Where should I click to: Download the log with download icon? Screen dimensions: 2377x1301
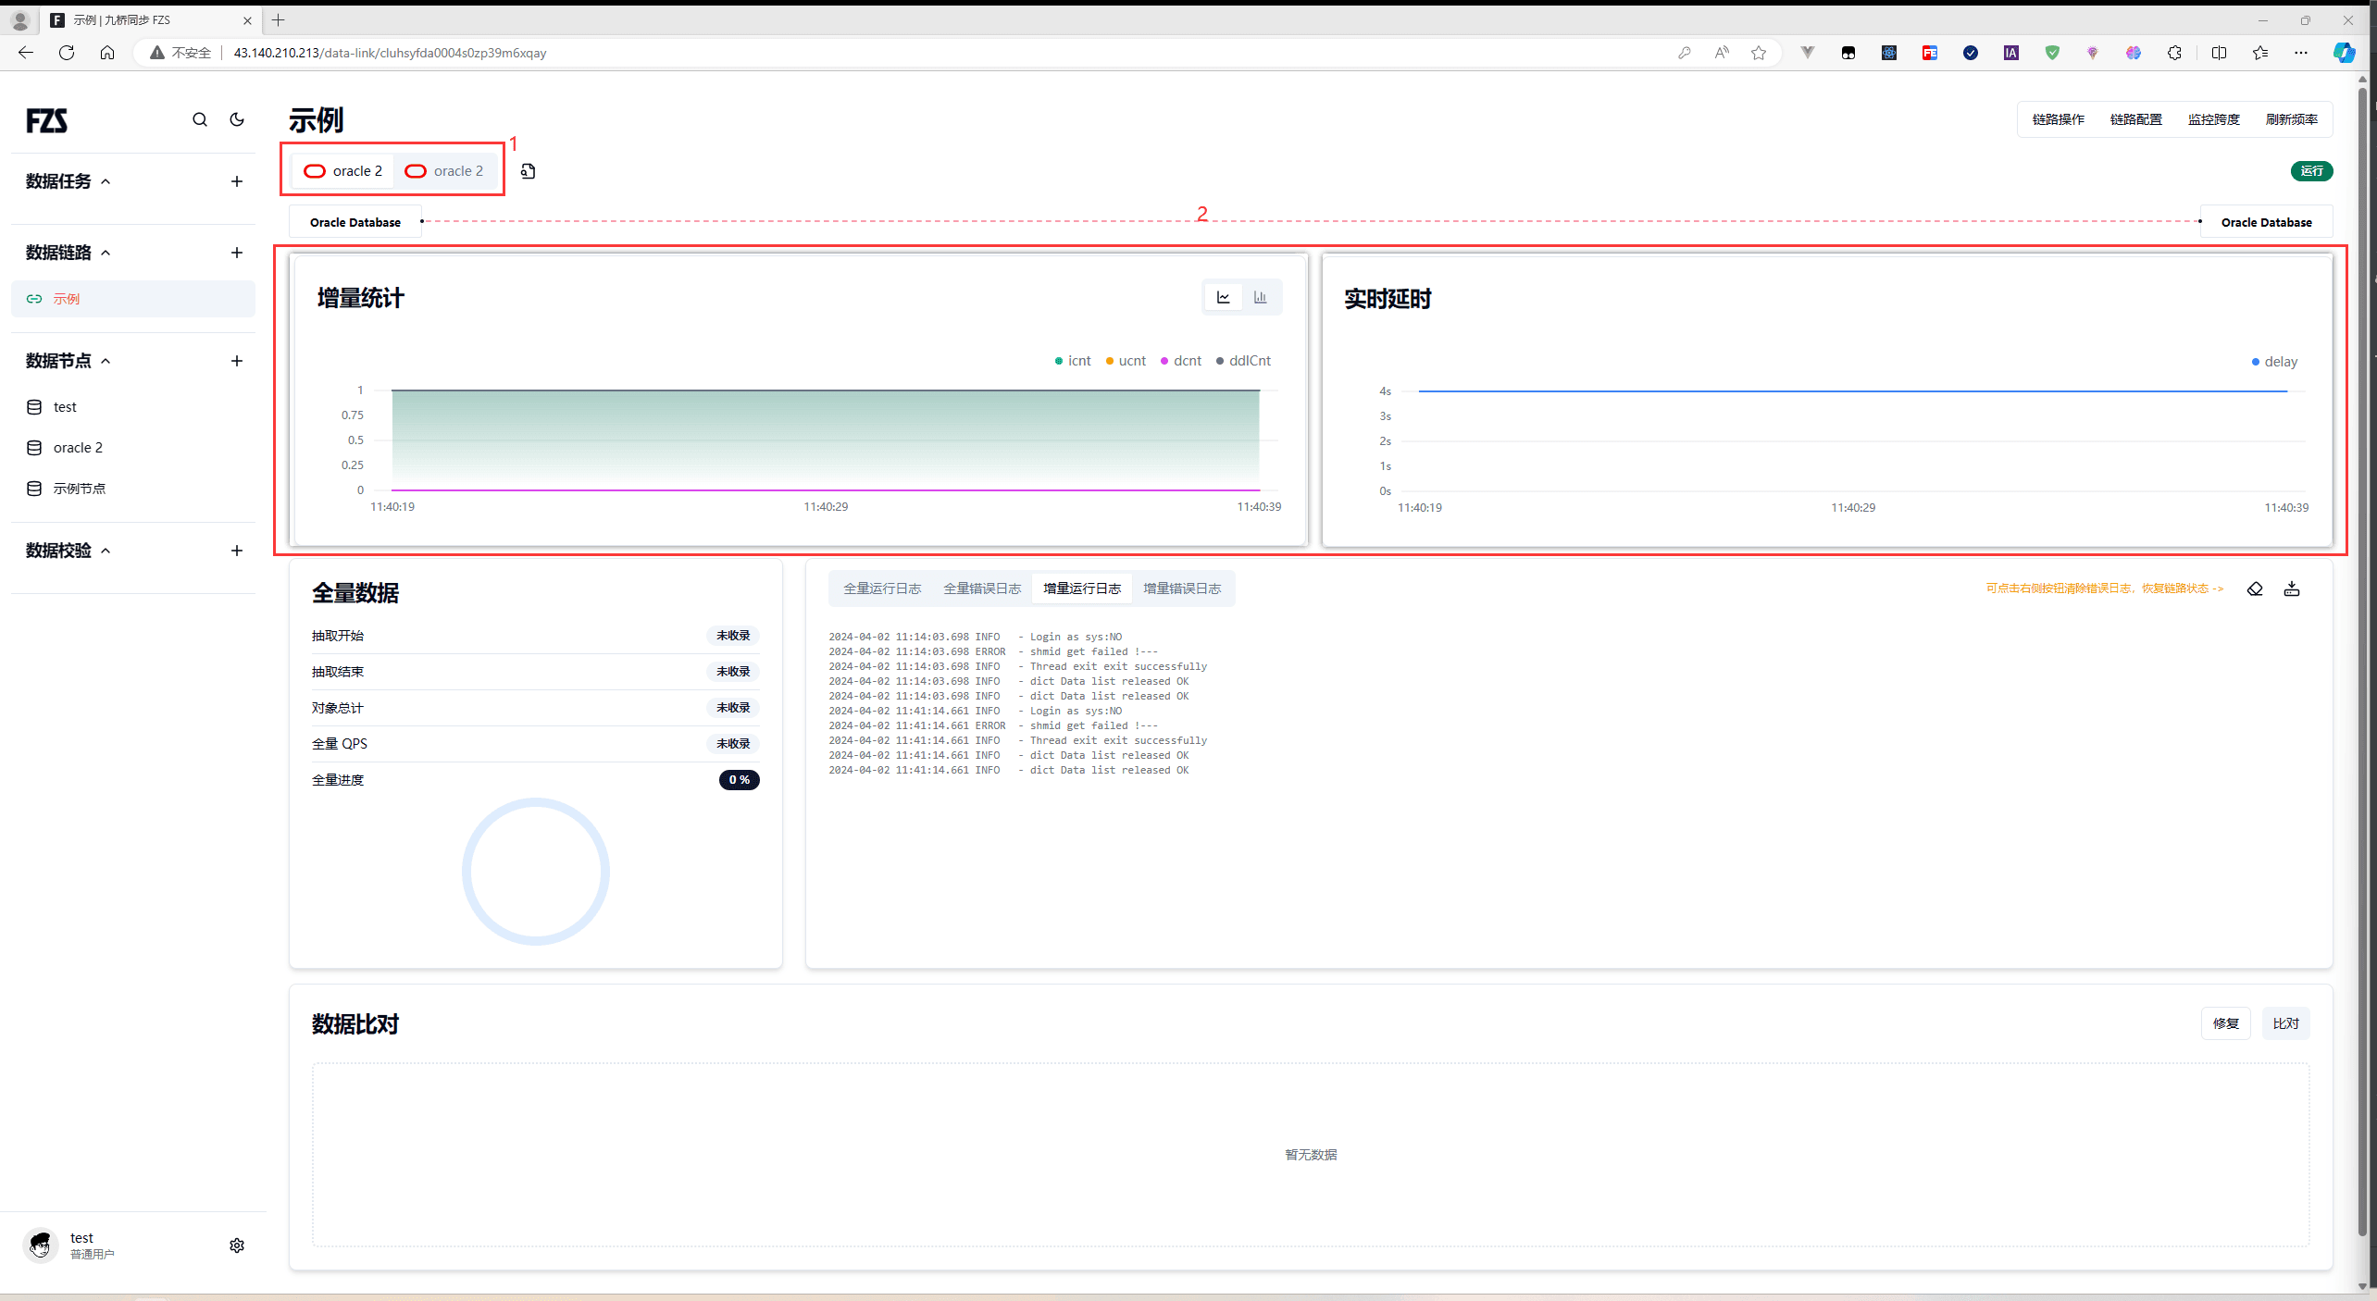point(2292,589)
